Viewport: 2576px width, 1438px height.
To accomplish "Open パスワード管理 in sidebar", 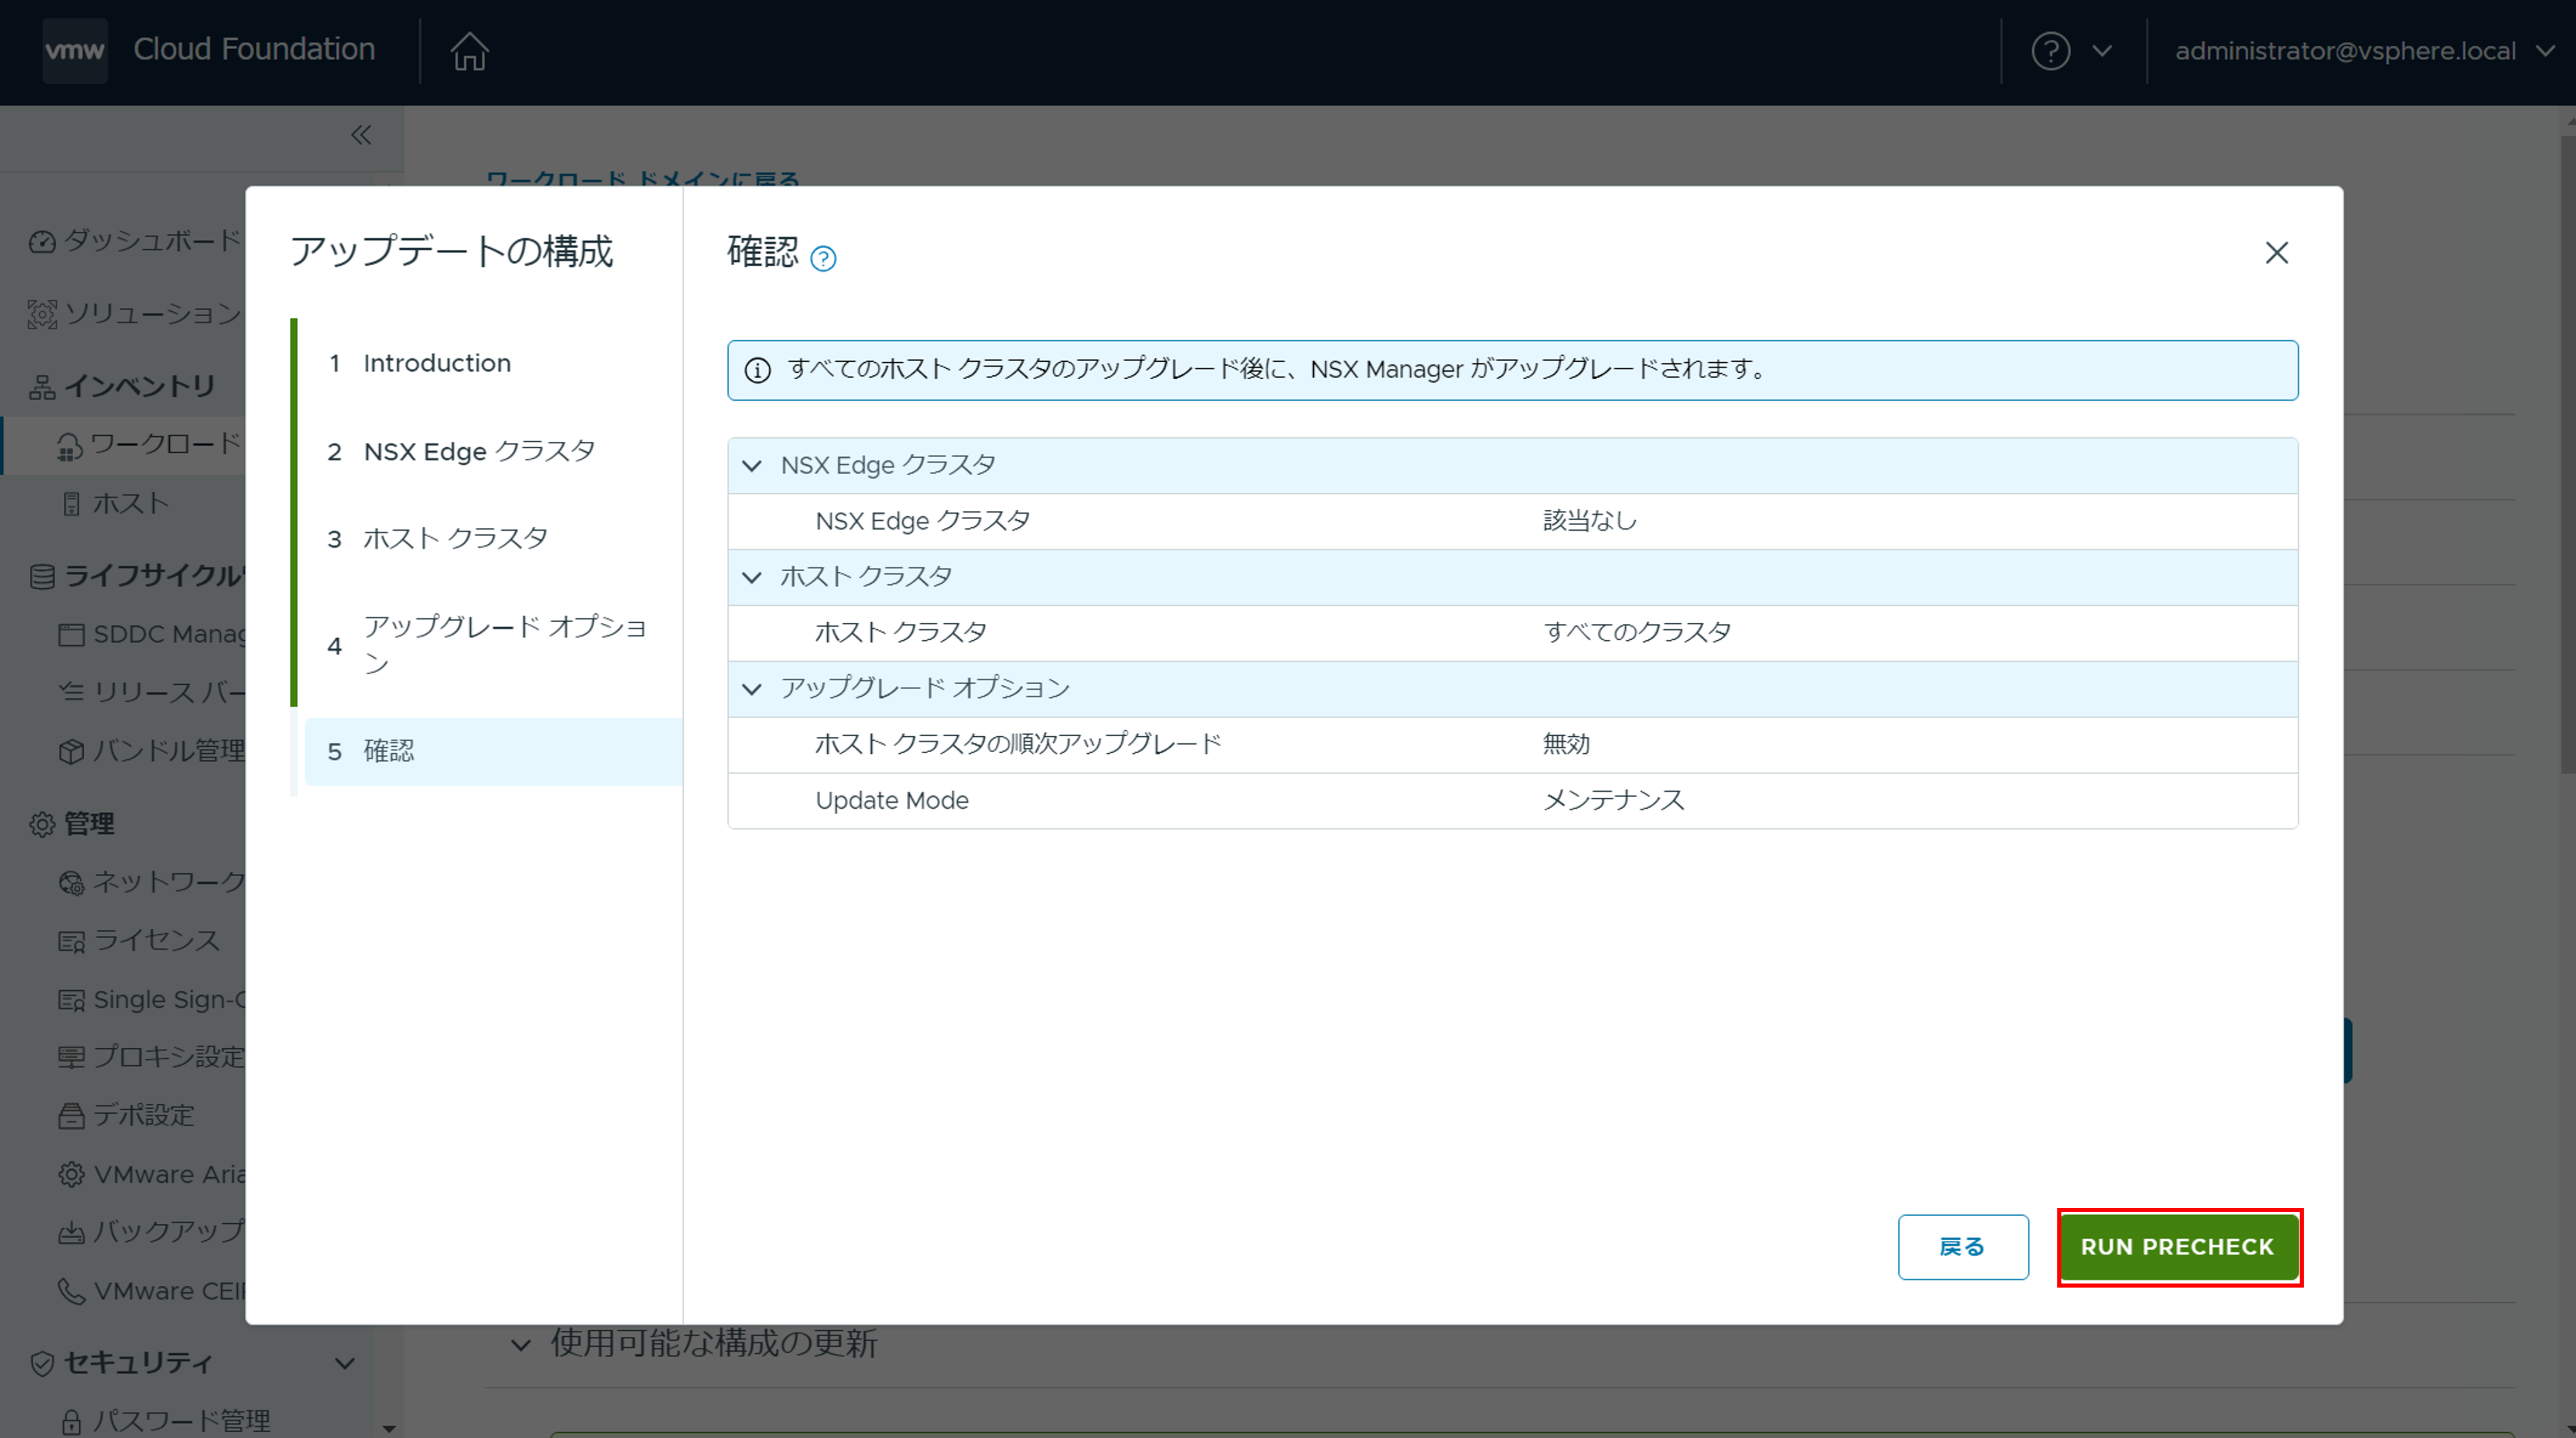I will (165, 1421).
